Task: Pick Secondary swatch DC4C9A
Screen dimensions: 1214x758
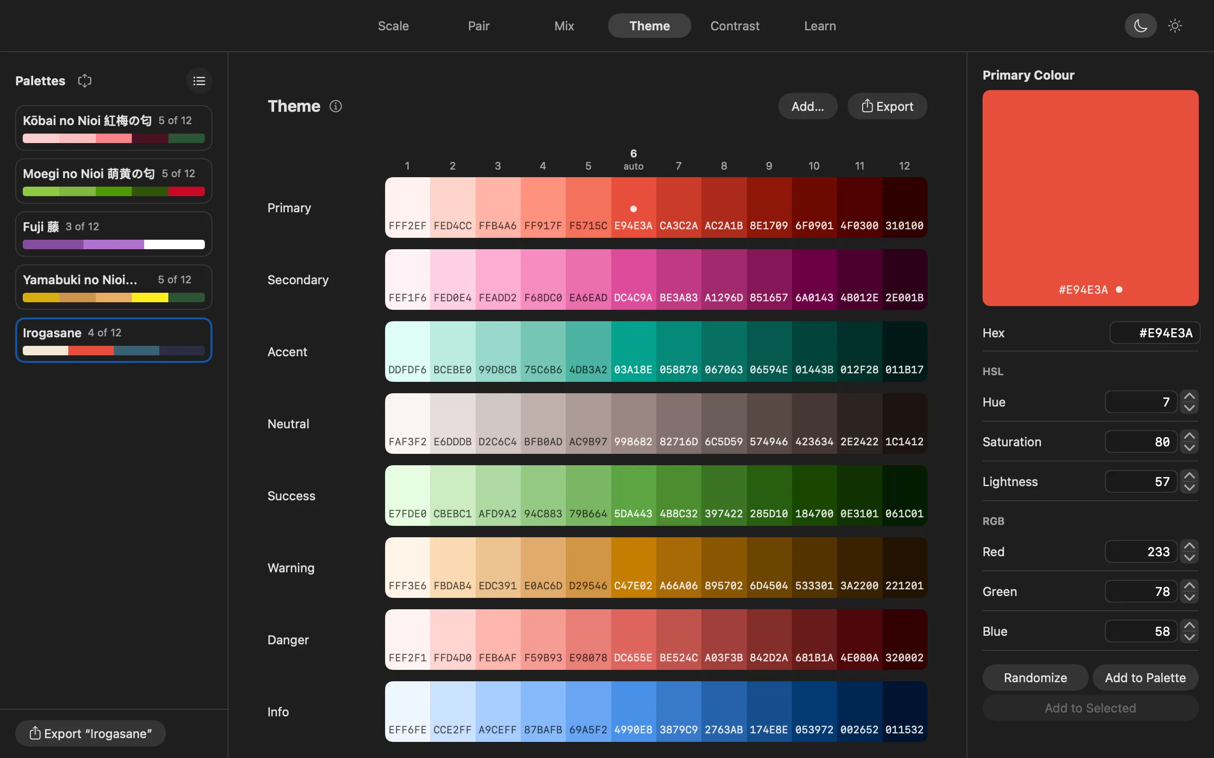Action: pos(633,280)
